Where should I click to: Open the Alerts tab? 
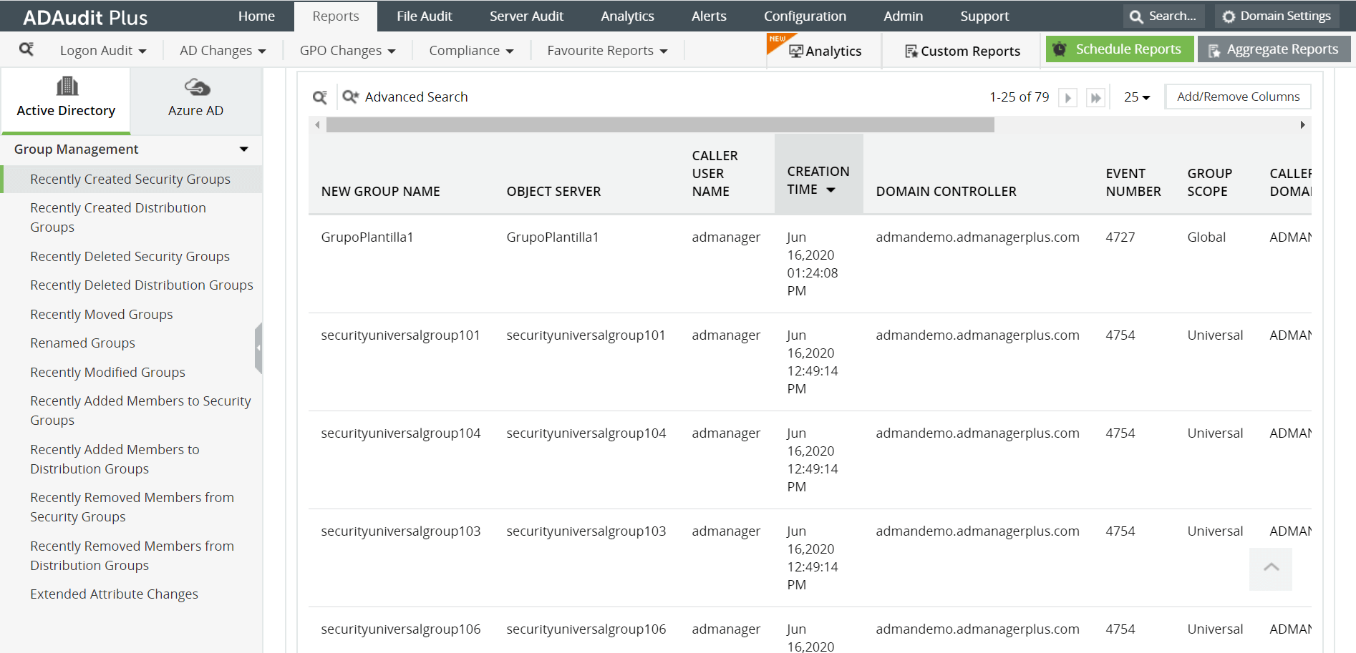coord(709,16)
